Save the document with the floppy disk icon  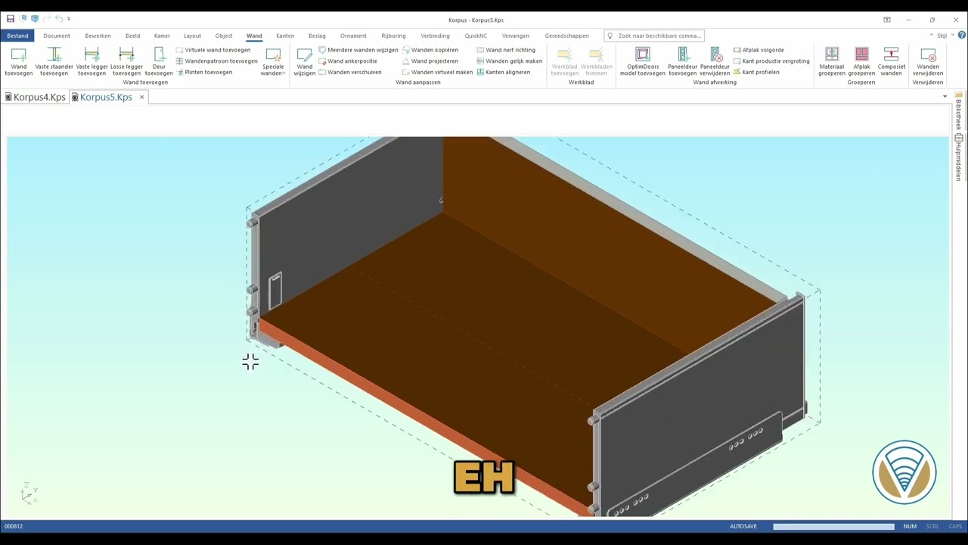tap(11, 19)
